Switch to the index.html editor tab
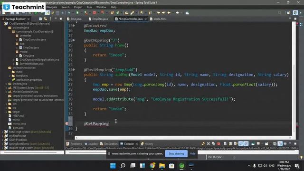The height and width of the screenshot is (171, 304). [158, 19]
